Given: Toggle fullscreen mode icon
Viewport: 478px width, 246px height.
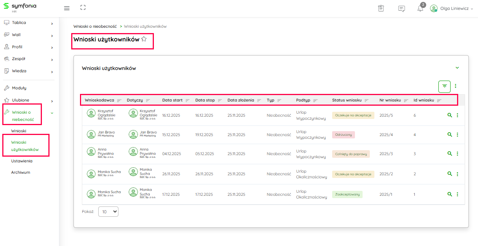Looking at the screenshot, I should click(83, 8).
